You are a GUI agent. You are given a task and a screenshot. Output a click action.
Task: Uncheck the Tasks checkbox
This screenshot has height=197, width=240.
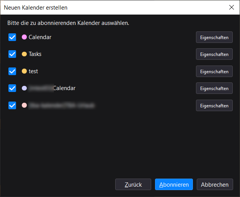(12, 54)
